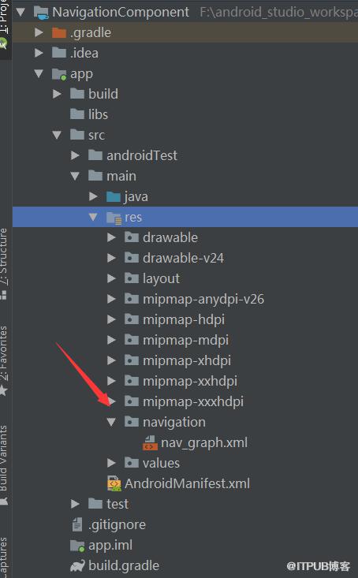358x578 pixels.
Task: Click the src folder icon
Action: [77, 135]
